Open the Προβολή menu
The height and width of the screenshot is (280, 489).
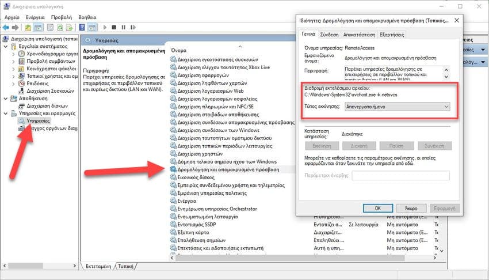62,17
